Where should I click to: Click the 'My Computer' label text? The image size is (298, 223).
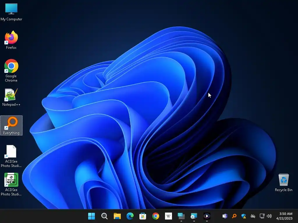coord(11,19)
